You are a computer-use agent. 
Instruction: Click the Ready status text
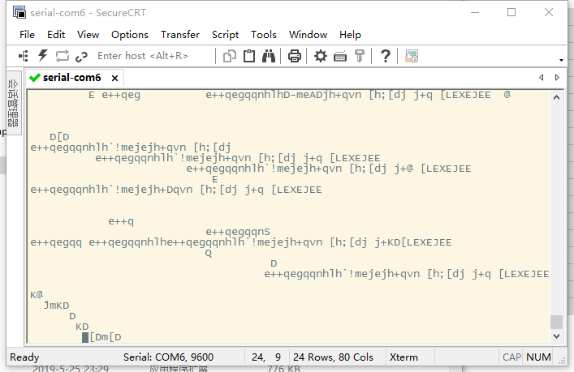tap(24, 357)
